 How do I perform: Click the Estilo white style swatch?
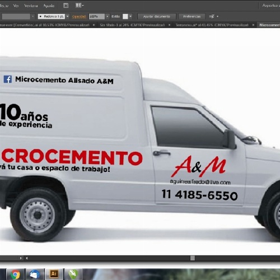(125, 16)
